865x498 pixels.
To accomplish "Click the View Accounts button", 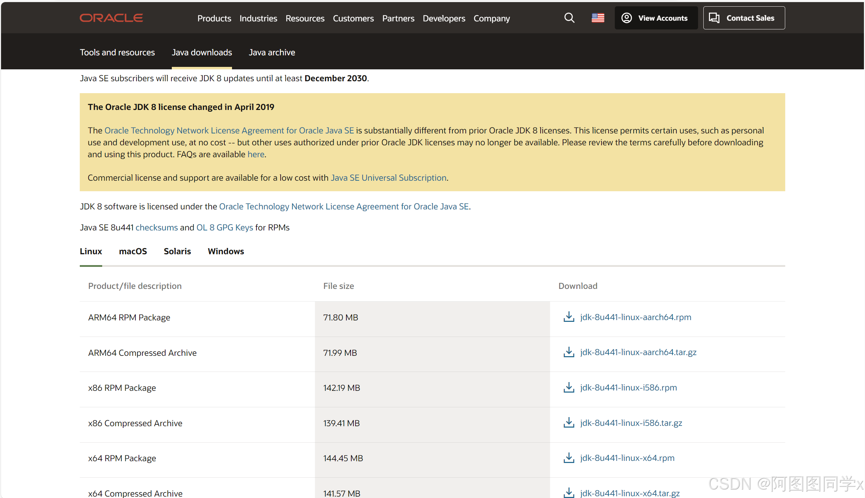I will 656,18.
